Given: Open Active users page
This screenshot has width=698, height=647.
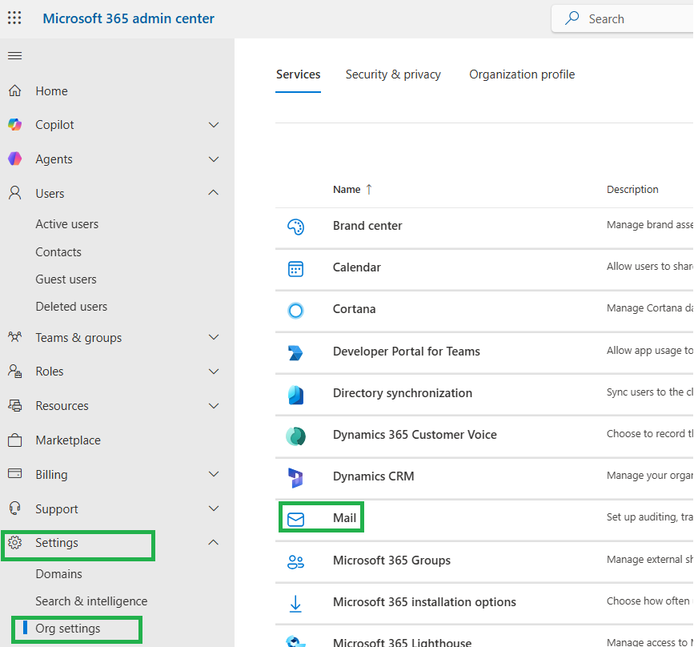Looking at the screenshot, I should [x=66, y=224].
